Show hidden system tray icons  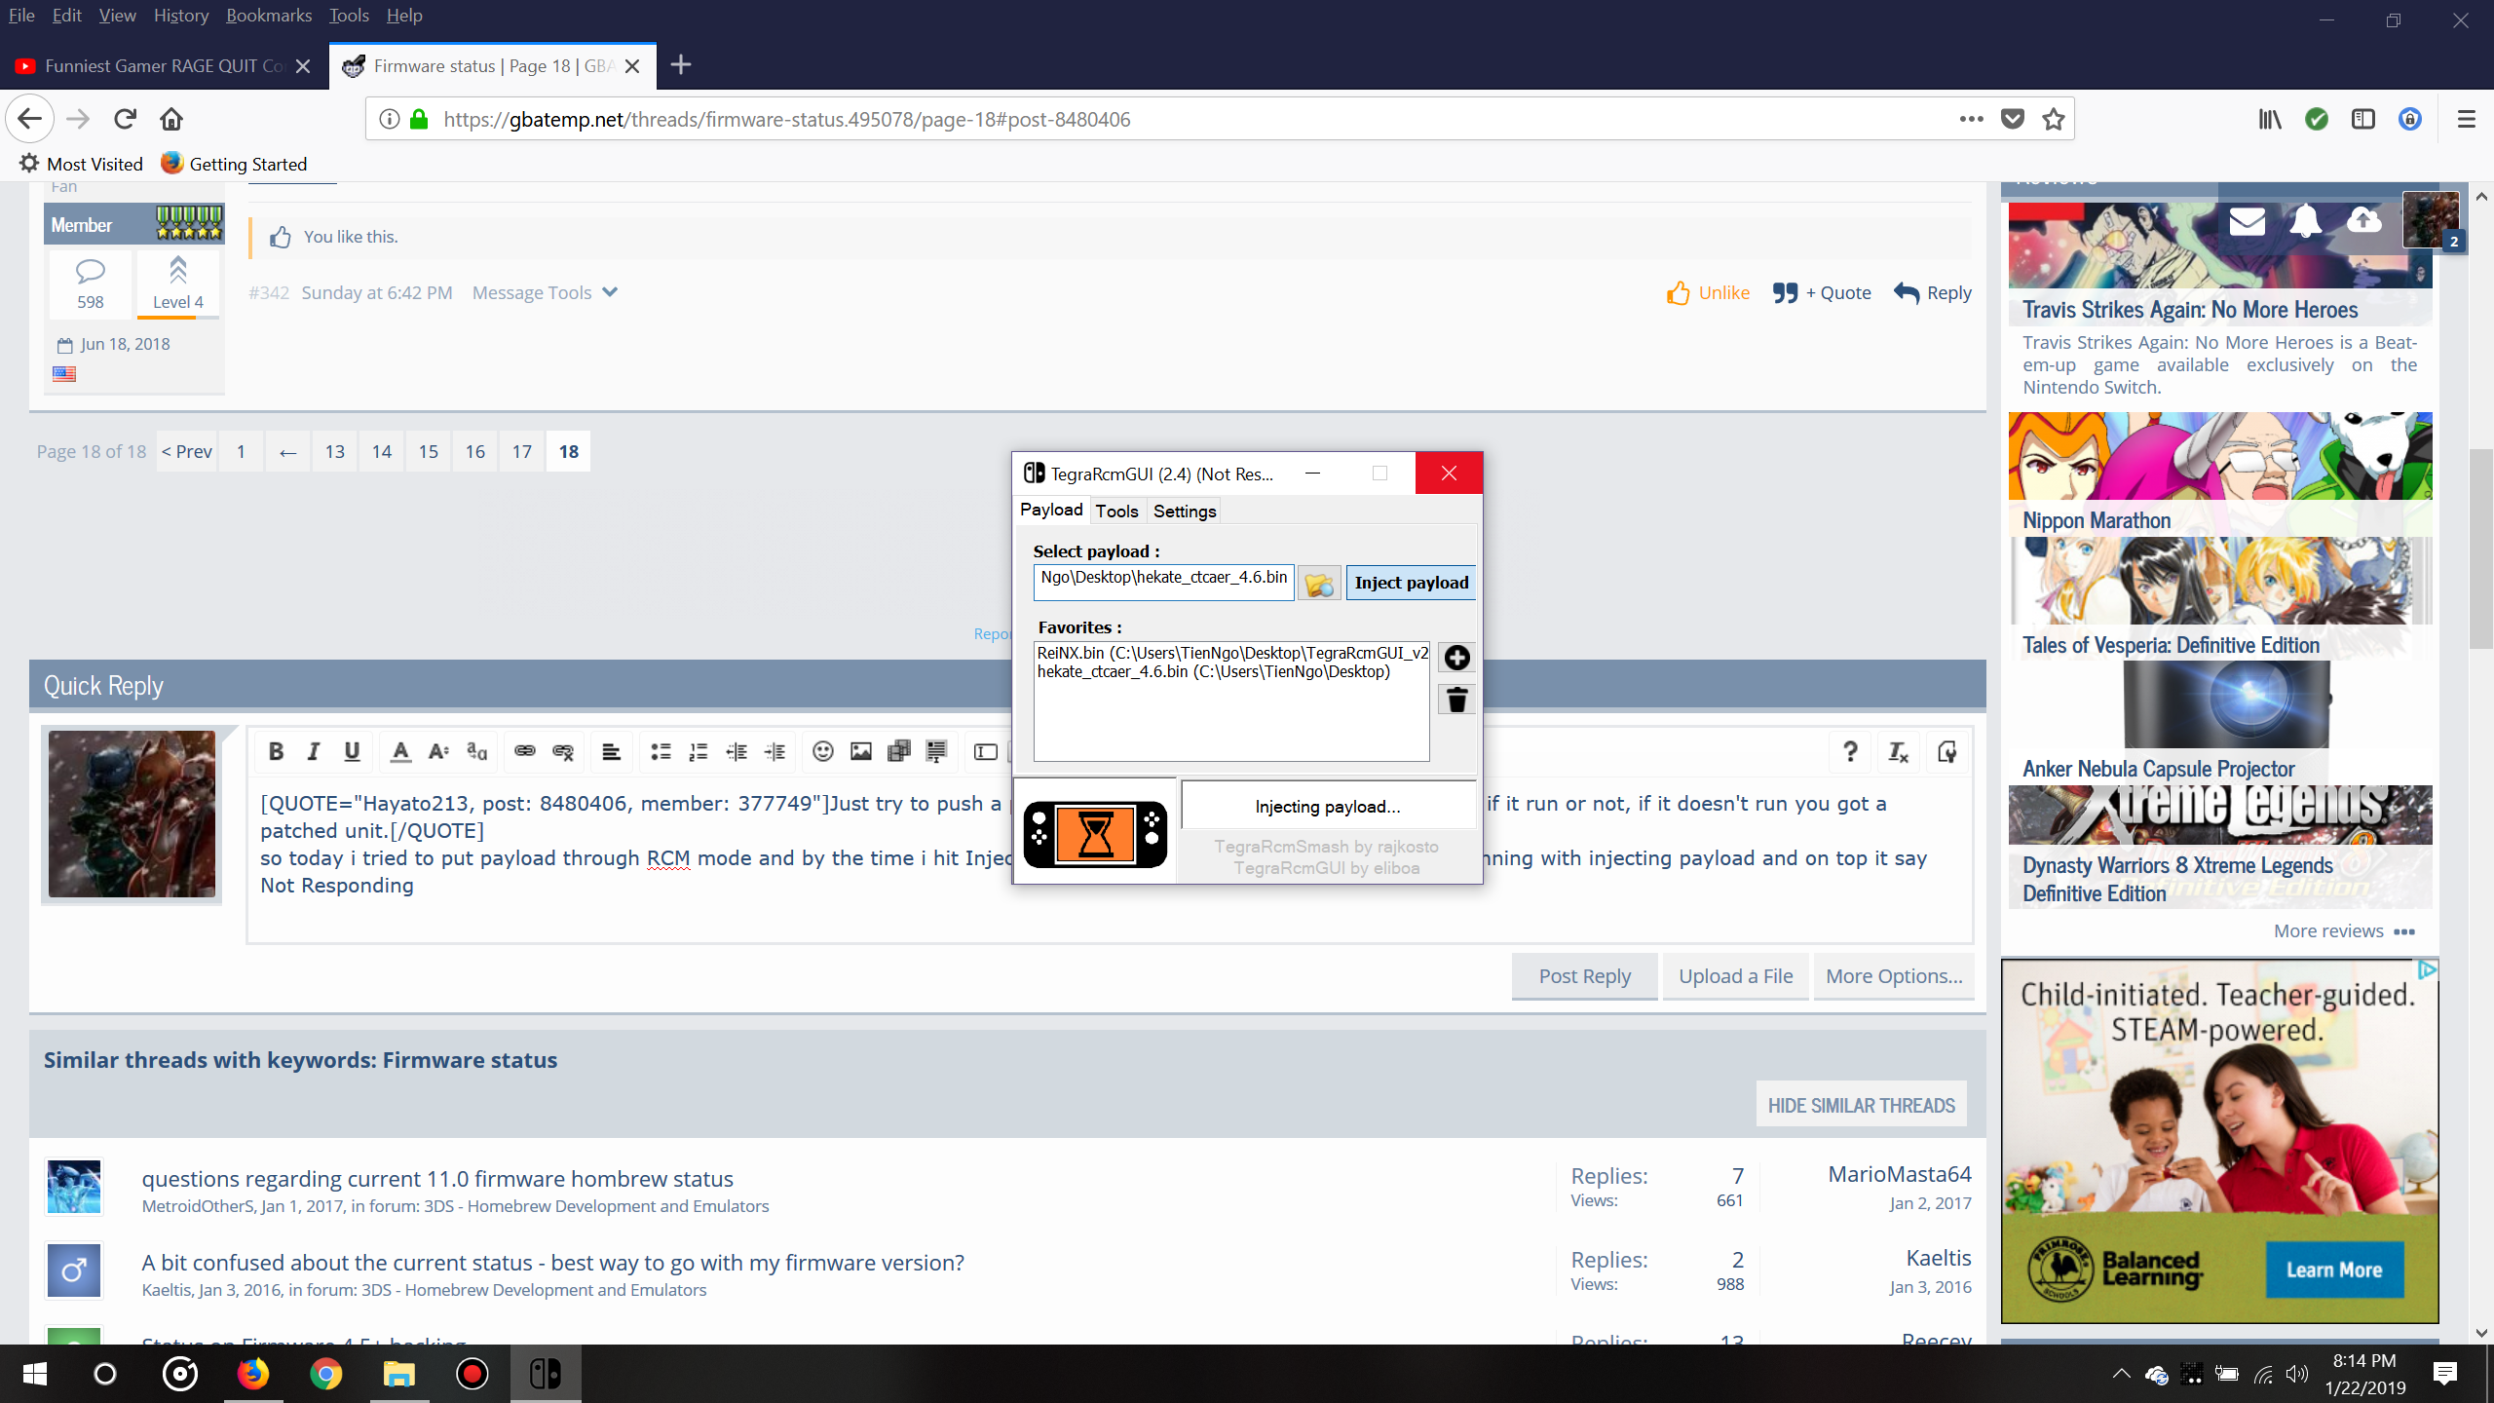coord(2120,1374)
